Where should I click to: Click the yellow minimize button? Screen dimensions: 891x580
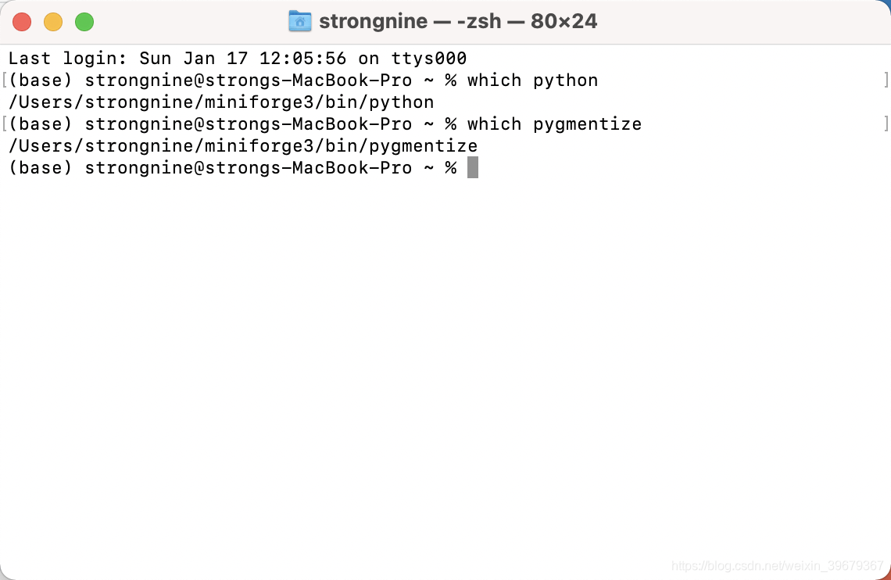point(52,22)
